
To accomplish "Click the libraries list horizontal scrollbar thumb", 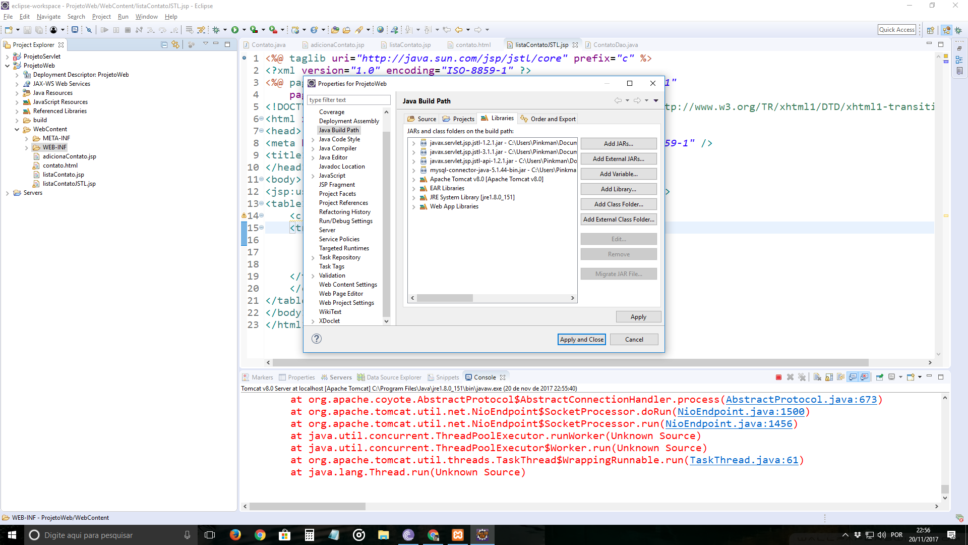I will (x=445, y=298).
